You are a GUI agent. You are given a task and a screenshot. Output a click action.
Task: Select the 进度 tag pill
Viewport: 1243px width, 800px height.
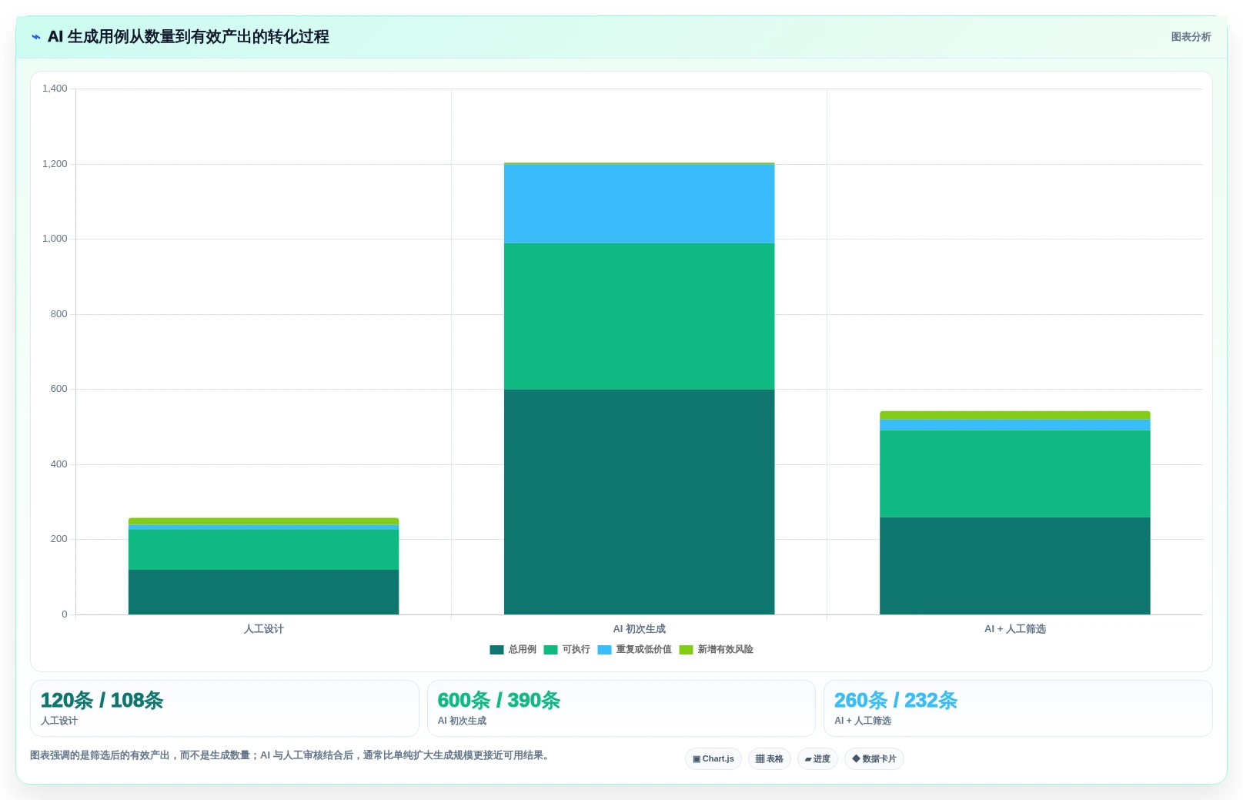817,758
